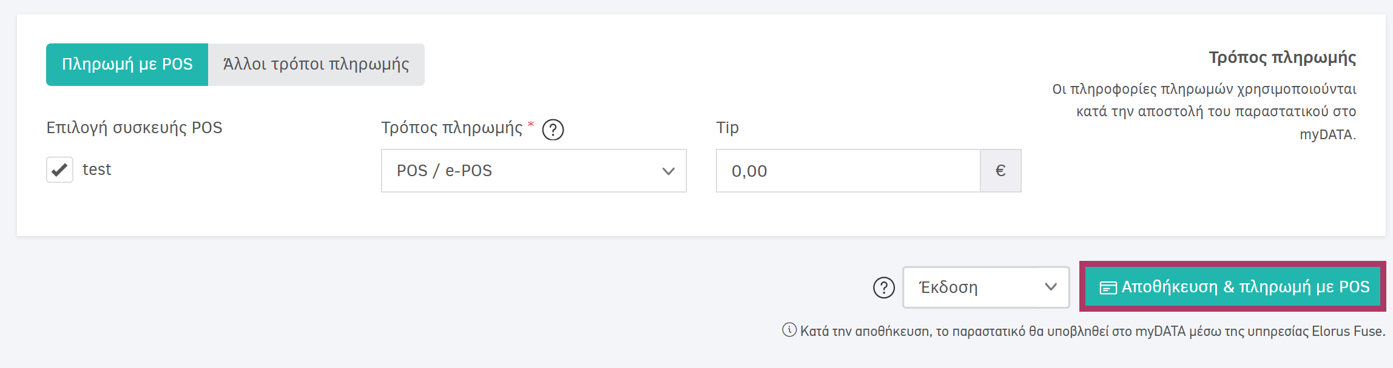Viewport: 1393px width, 368px height.
Task: Uncheck the test POS device
Action: pos(59,170)
